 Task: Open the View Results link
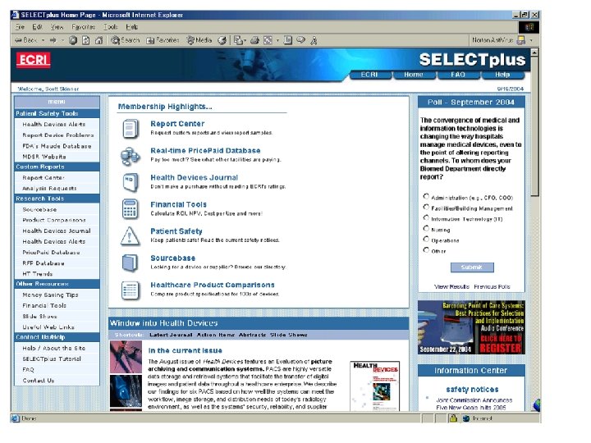(451, 286)
